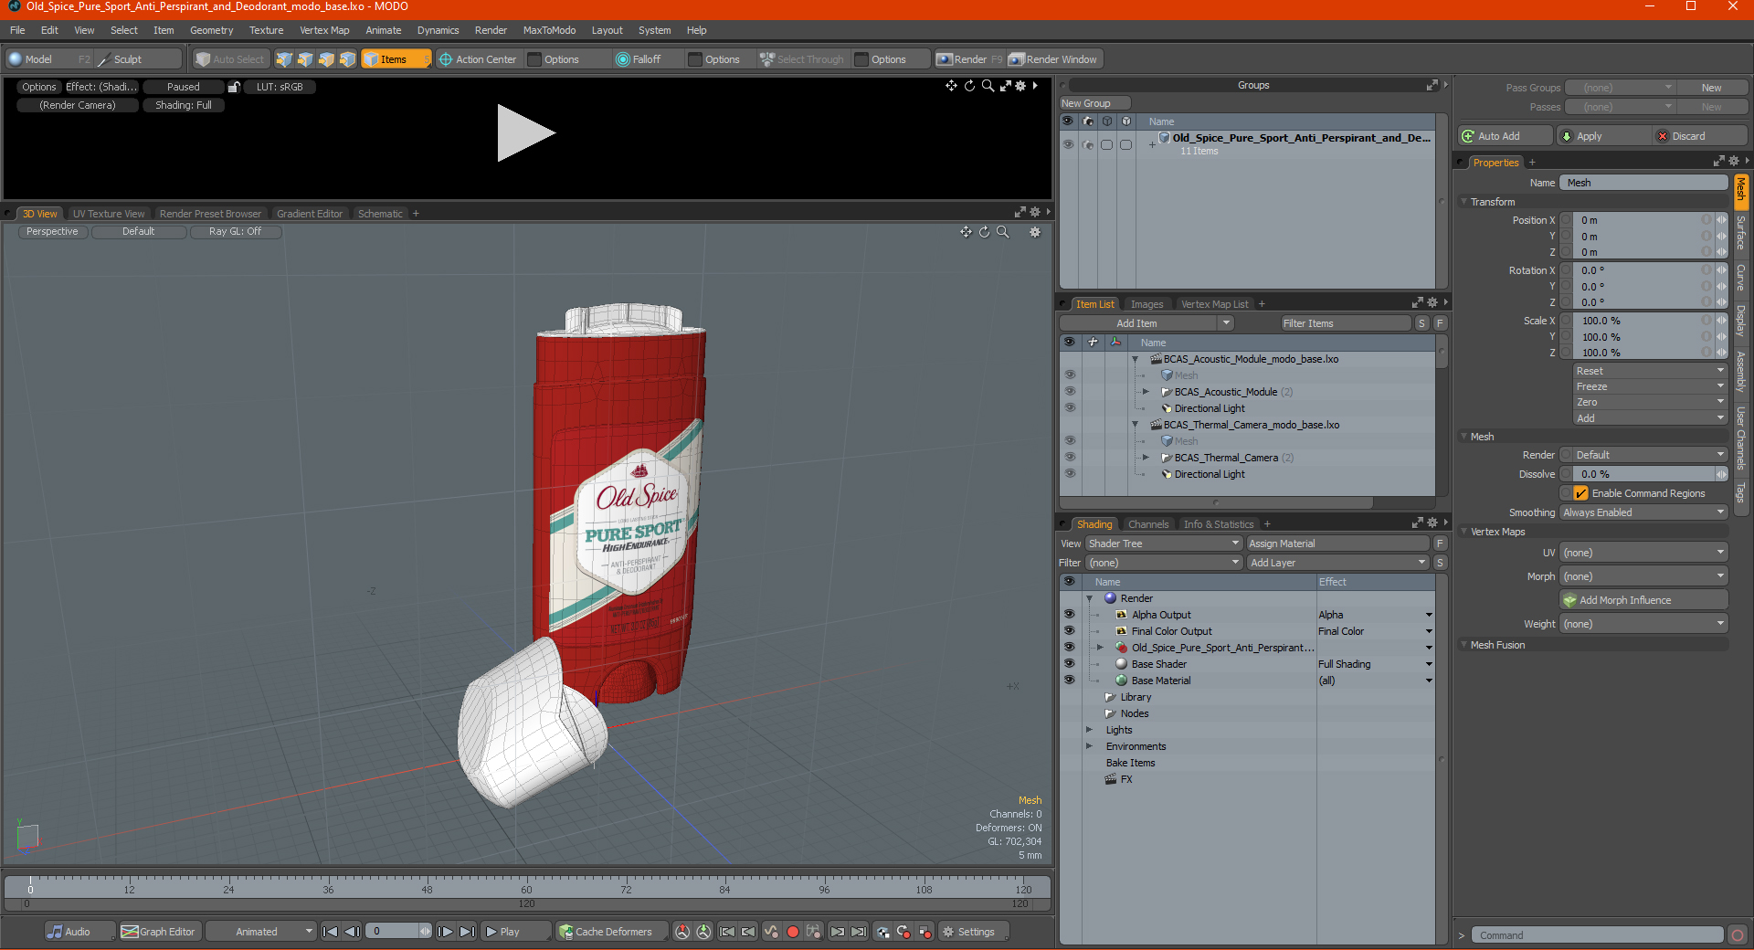Open Action Center tool
The image size is (1754, 950).
coord(478,59)
